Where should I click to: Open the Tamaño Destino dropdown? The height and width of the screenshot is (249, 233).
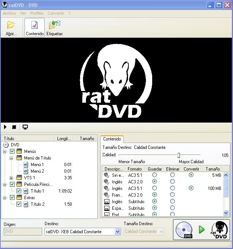point(161,231)
